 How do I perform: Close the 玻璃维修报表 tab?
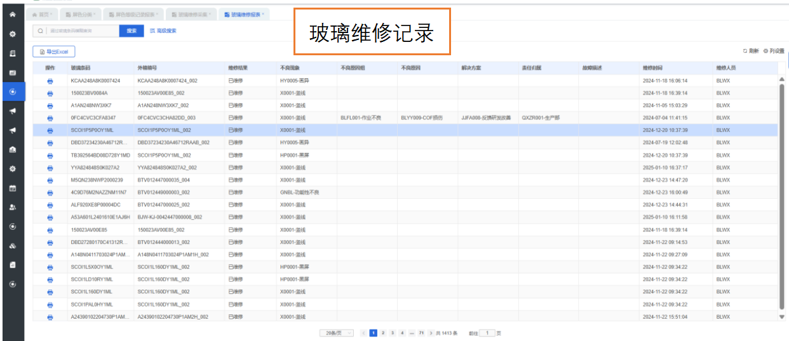(263, 14)
